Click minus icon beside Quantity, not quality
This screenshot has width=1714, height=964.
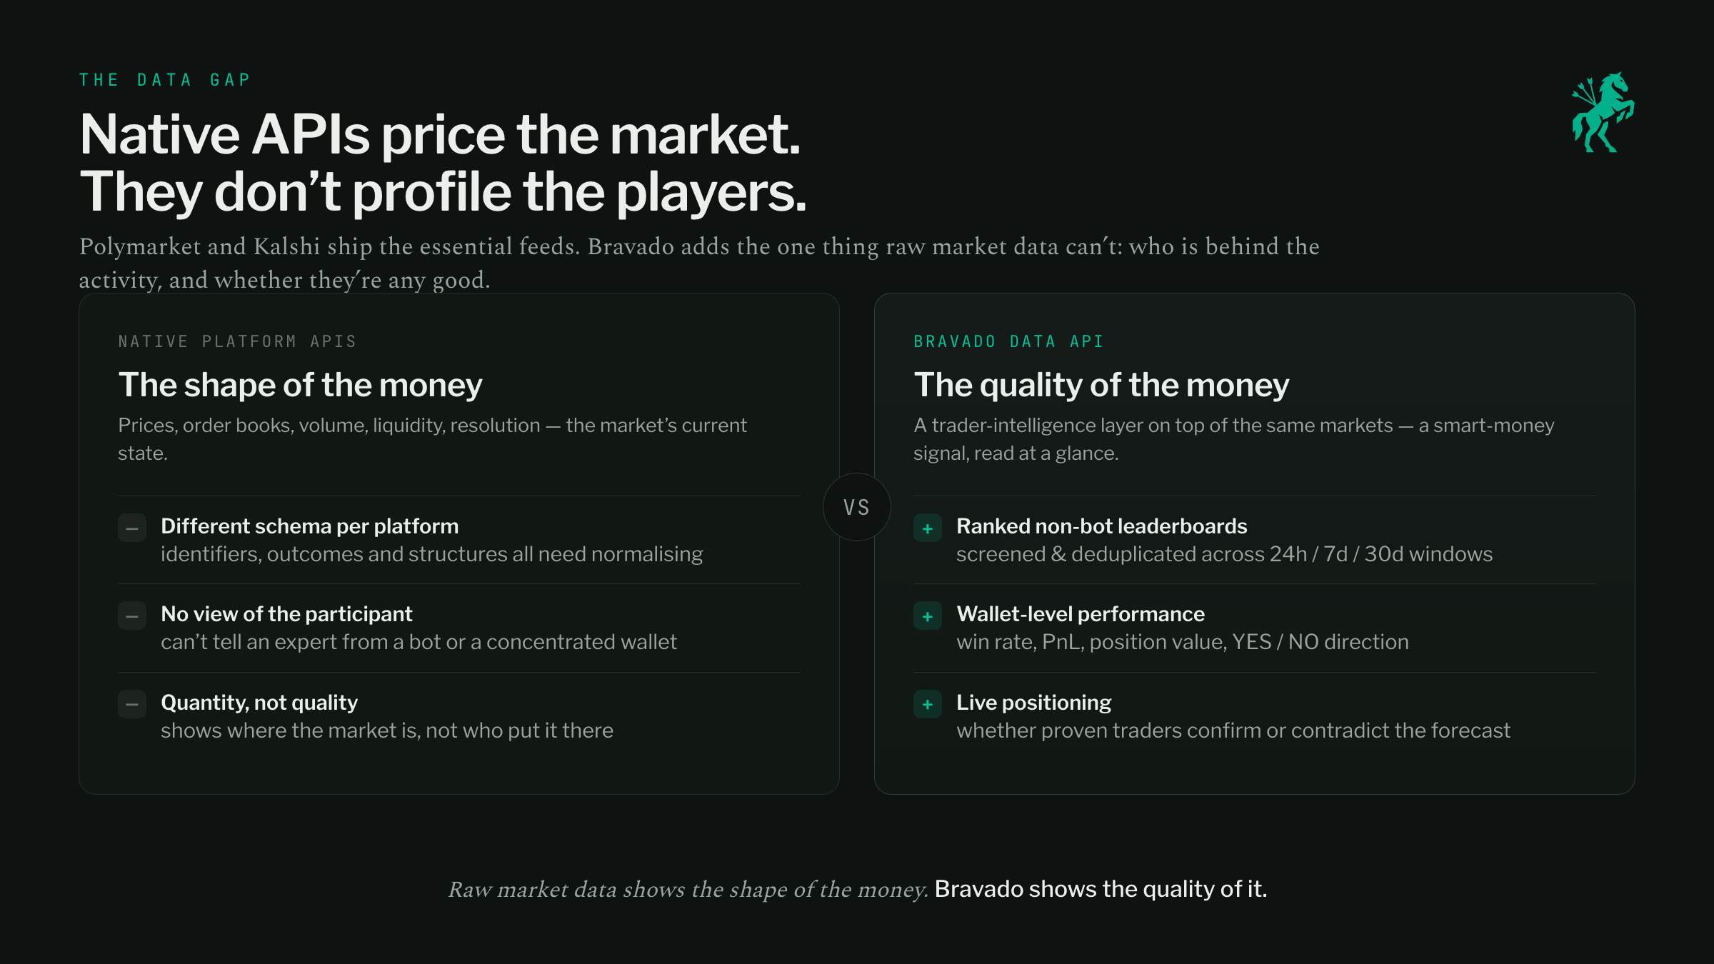132,704
